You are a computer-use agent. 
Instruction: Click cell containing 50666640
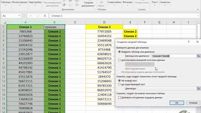click(x=100, y=104)
